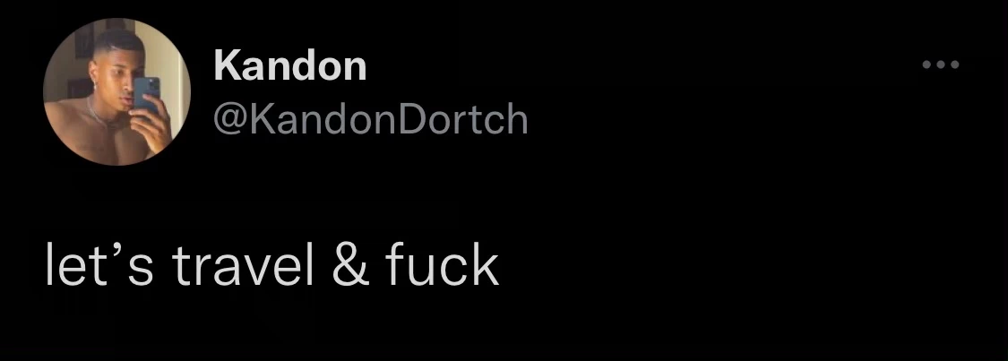This screenshot has height=361, width=1008.
Task: Expand tweet options via the ellipsis icon
Action: pos(941,64)
